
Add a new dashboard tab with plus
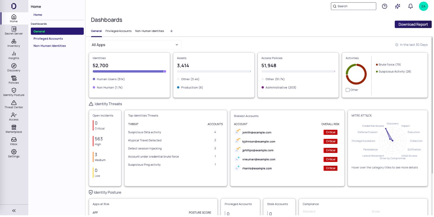171,31
